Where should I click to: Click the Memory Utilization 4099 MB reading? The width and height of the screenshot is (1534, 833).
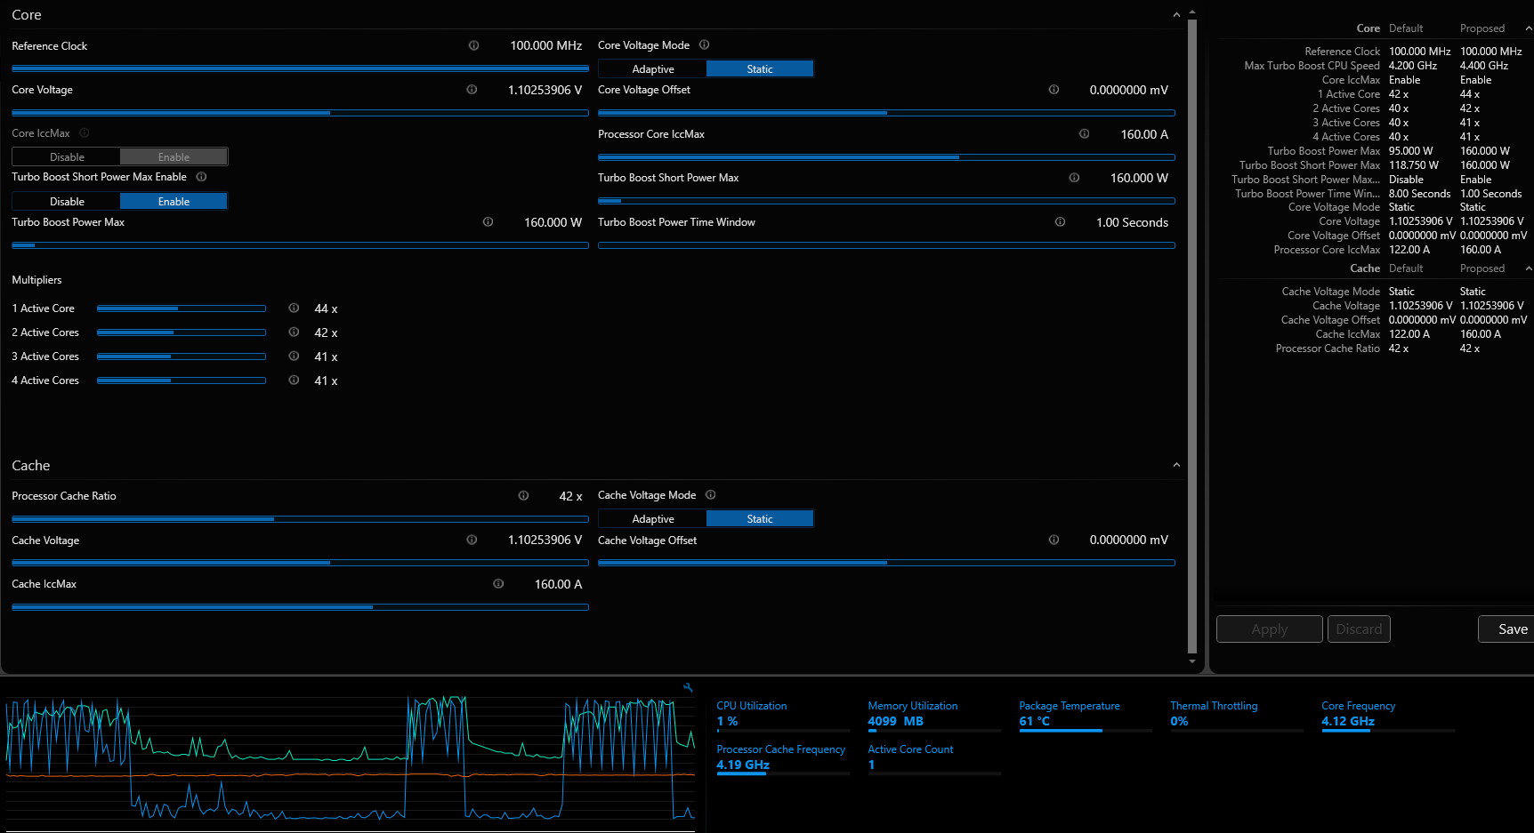[x=895, y=721]
